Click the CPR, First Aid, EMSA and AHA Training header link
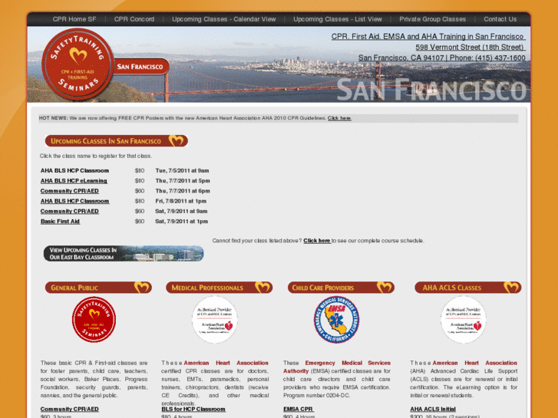Screen dimensions: 558x418 click(x=428, y=37)
